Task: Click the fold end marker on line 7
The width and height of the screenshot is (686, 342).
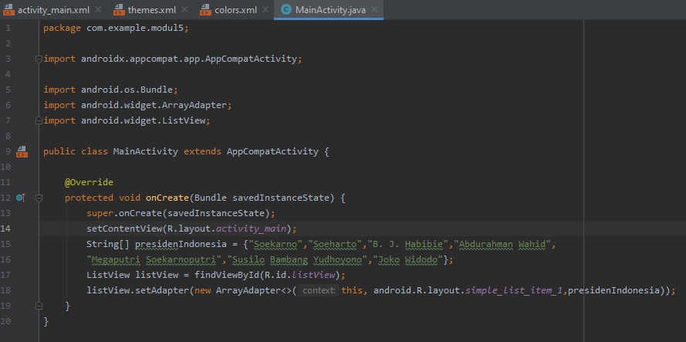Action: click(39, 120)
